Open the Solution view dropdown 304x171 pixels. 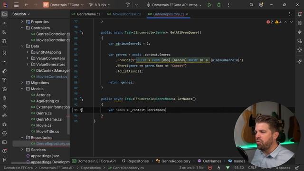tap(21, 14)
